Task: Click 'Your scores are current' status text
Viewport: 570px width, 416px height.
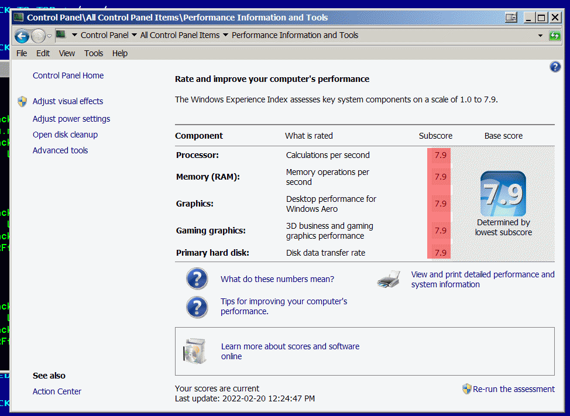Action: coord(217,389)
